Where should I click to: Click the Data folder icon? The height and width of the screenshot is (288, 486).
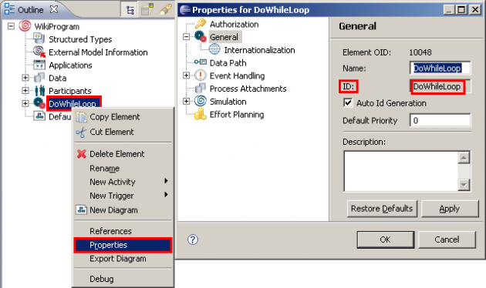[x=39, y=78]
